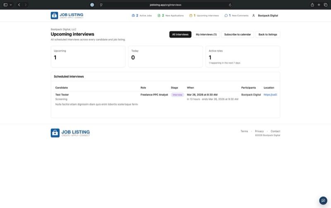Select the All interviews tab
The height and width of the screenshot is (208, 331).
[180, 34]
